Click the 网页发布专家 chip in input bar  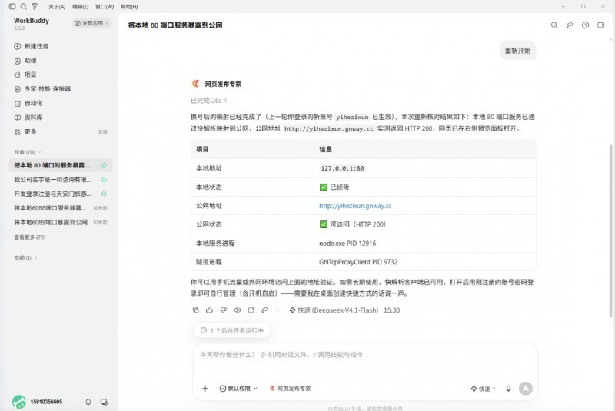coord(291,389)
